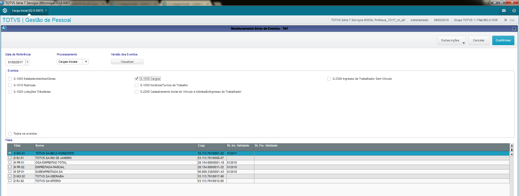Enable S-1010 Rubricas checkbox
This screenshot has width=519, height=196.
click(x=10, y=85)
